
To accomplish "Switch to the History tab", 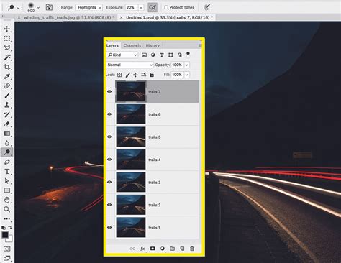I will [153, 45].
